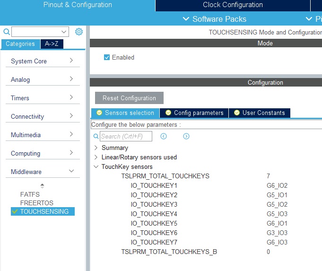
Task: Click the previous search result arrow icon
Action: point(164,136)
